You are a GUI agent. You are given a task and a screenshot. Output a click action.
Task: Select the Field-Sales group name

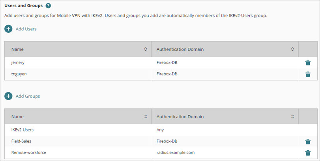(x=22, y=141)
